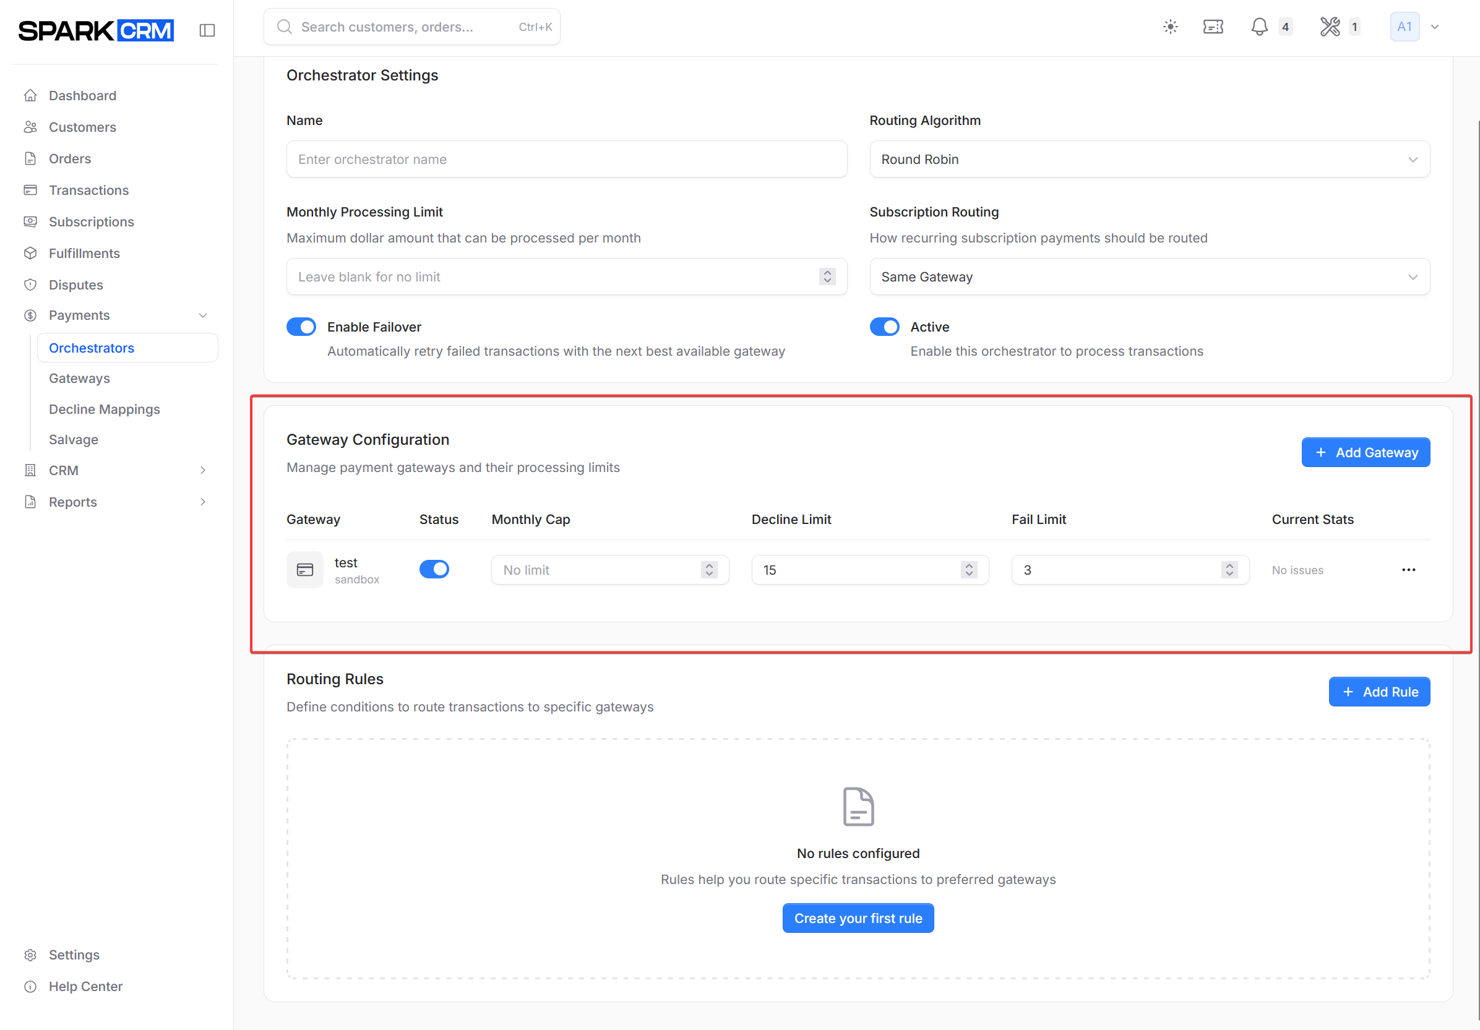
Task: Click Monthly Processing Limit stepper arrows
Action: (x=827, y=277)
